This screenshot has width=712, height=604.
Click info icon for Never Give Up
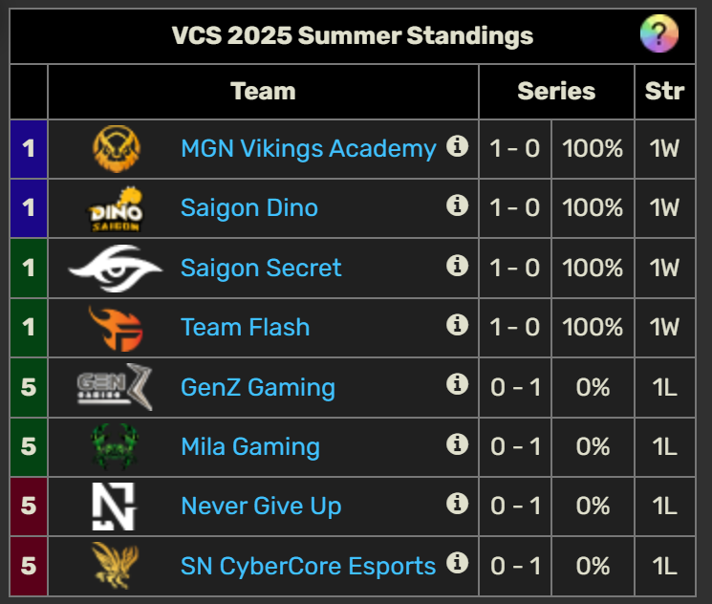pyautogui.click(x=457, y=504)
